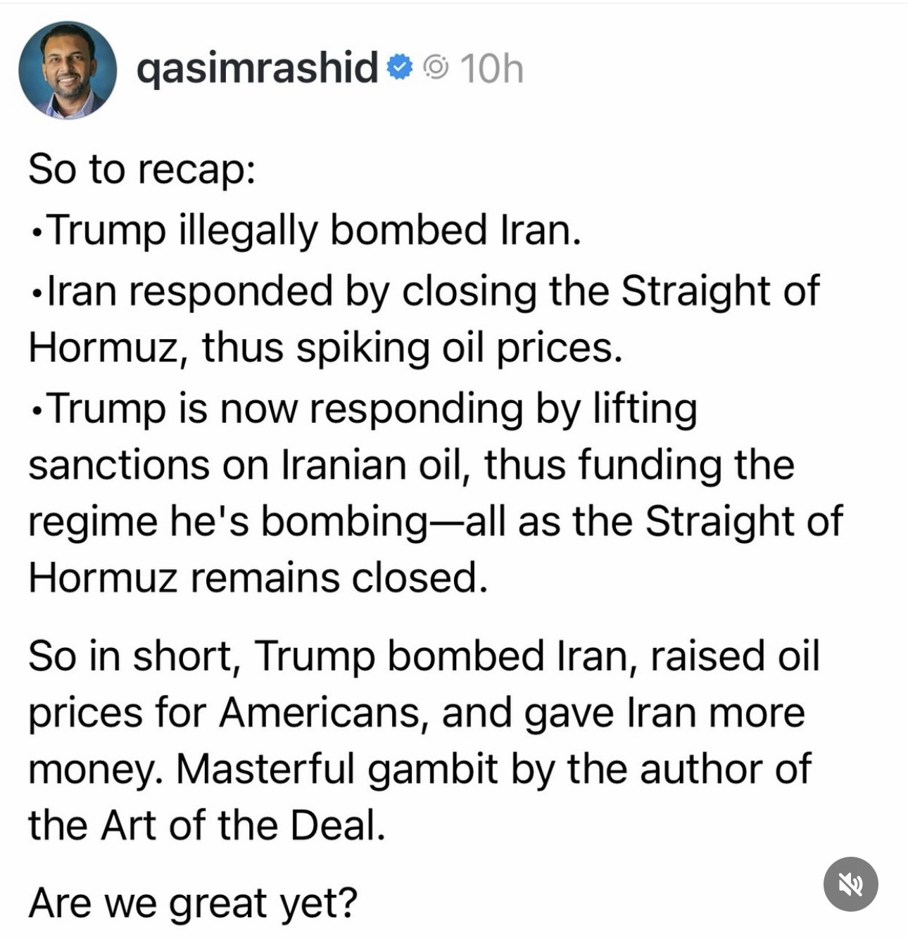Viewport: 908px width, 944px height.
Task: Click the blue verified badge
Action: pos(400,68)
